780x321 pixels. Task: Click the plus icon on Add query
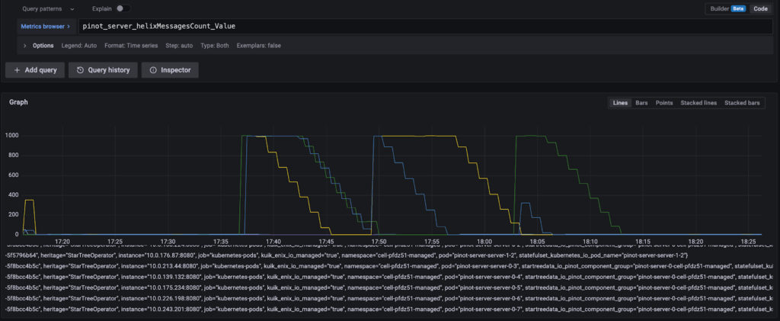tap(18, 70)
